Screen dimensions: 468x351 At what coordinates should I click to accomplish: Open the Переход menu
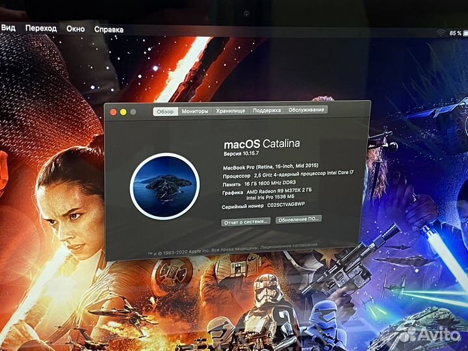pos(41,29)
